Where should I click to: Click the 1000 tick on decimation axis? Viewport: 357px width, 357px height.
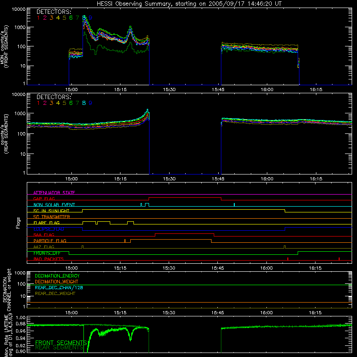[20, 273]
